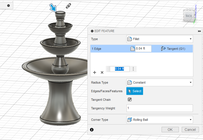Screen dimensions: 203x140
Task: Open the Type dropdown showing Fillet
Action: pyautogui.click(x=160, y=39)
